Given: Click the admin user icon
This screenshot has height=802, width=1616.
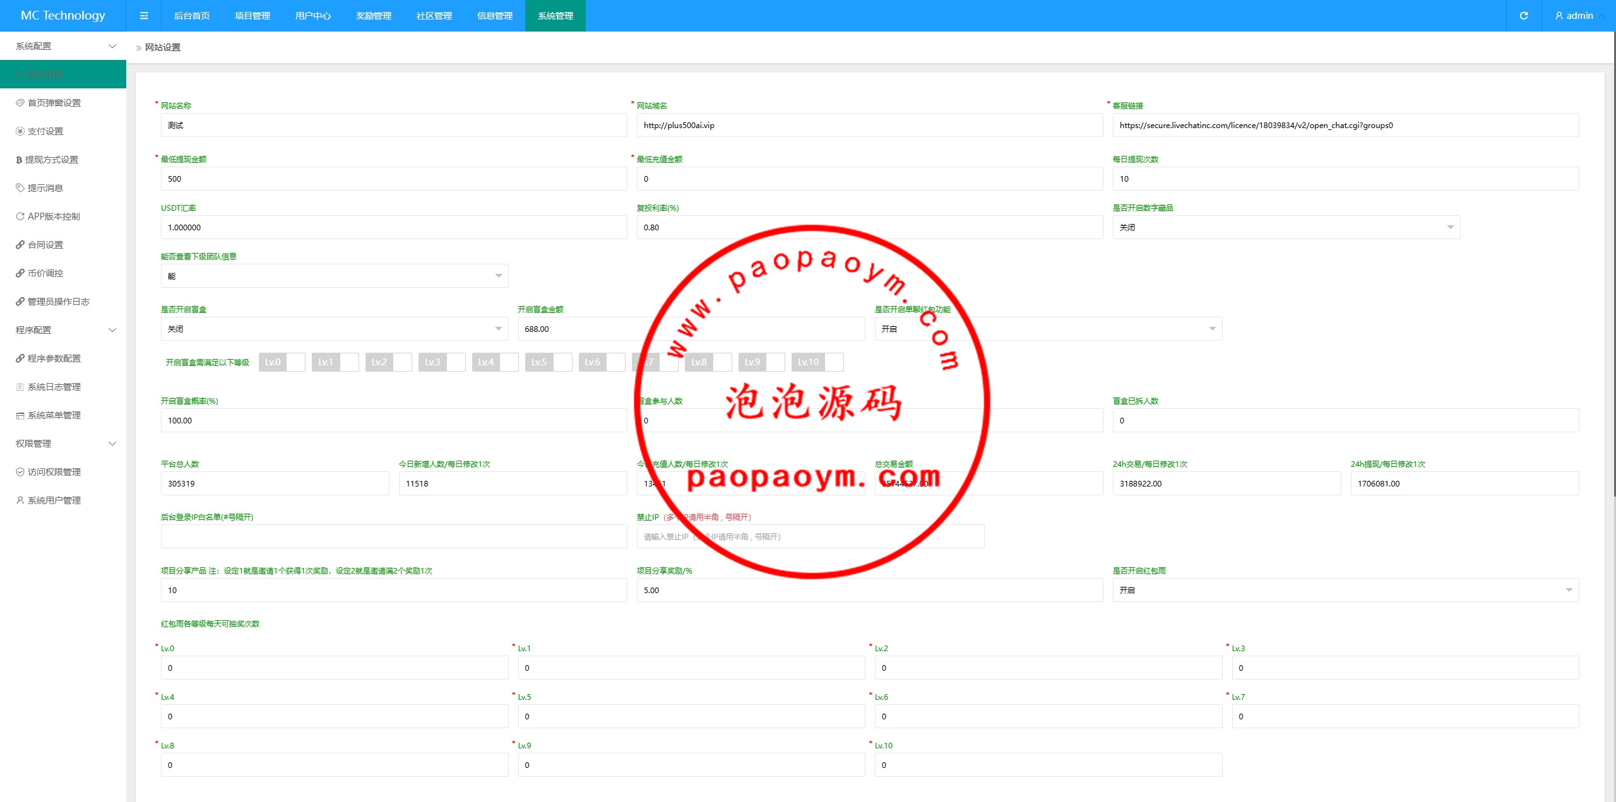Looking at the screenshot, I should point(1559,16).
